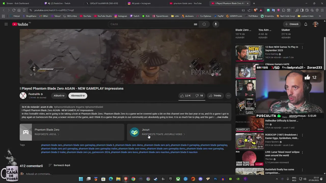Open options for ROBOCOP (1987) Breakdown video
This screenshot has width=326, height=183.
(302, 135)
